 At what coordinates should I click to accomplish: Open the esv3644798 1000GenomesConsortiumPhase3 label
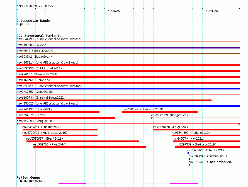coord(50,39)
